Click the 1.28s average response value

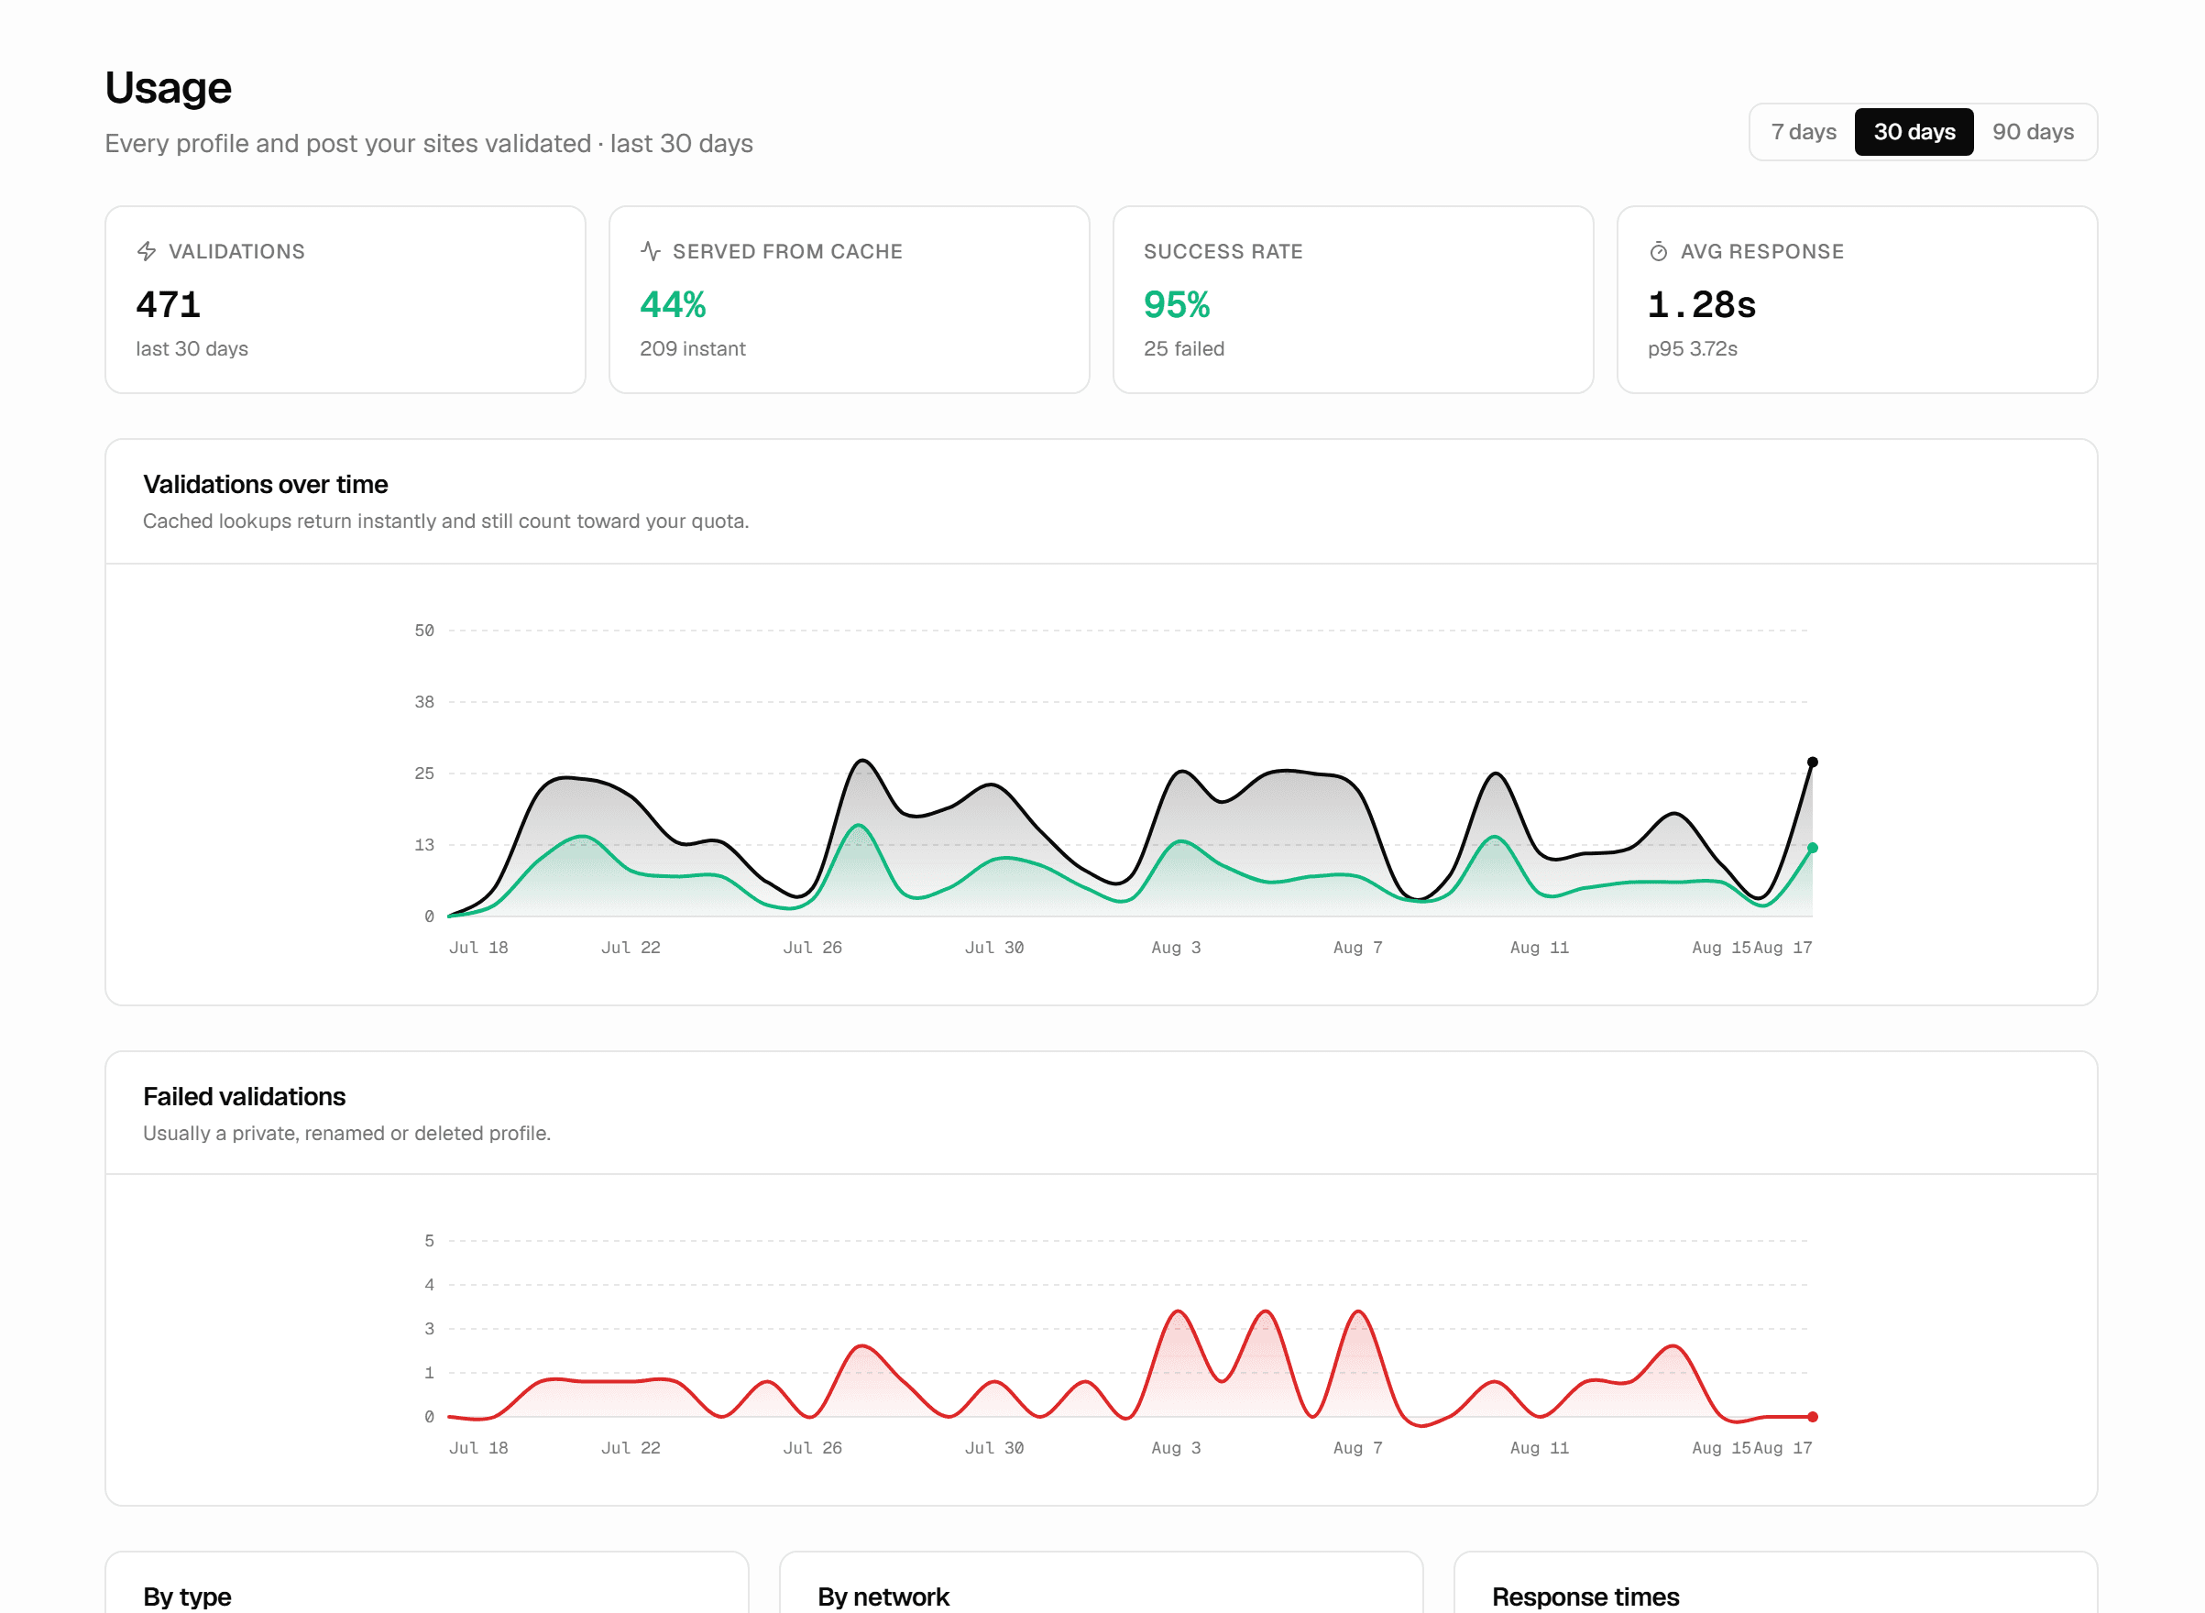tap(1700, 304)
